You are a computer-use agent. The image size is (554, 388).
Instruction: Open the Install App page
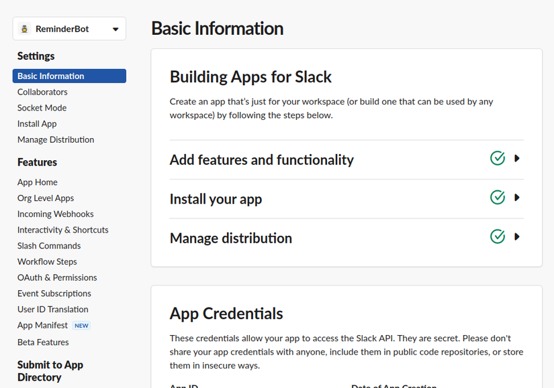click(37, 123)
